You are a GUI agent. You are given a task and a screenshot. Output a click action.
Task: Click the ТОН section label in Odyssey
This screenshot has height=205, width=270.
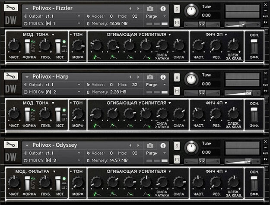[78, 171]
